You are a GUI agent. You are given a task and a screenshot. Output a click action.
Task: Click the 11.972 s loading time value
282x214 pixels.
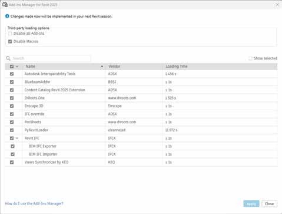pos(171,130)
